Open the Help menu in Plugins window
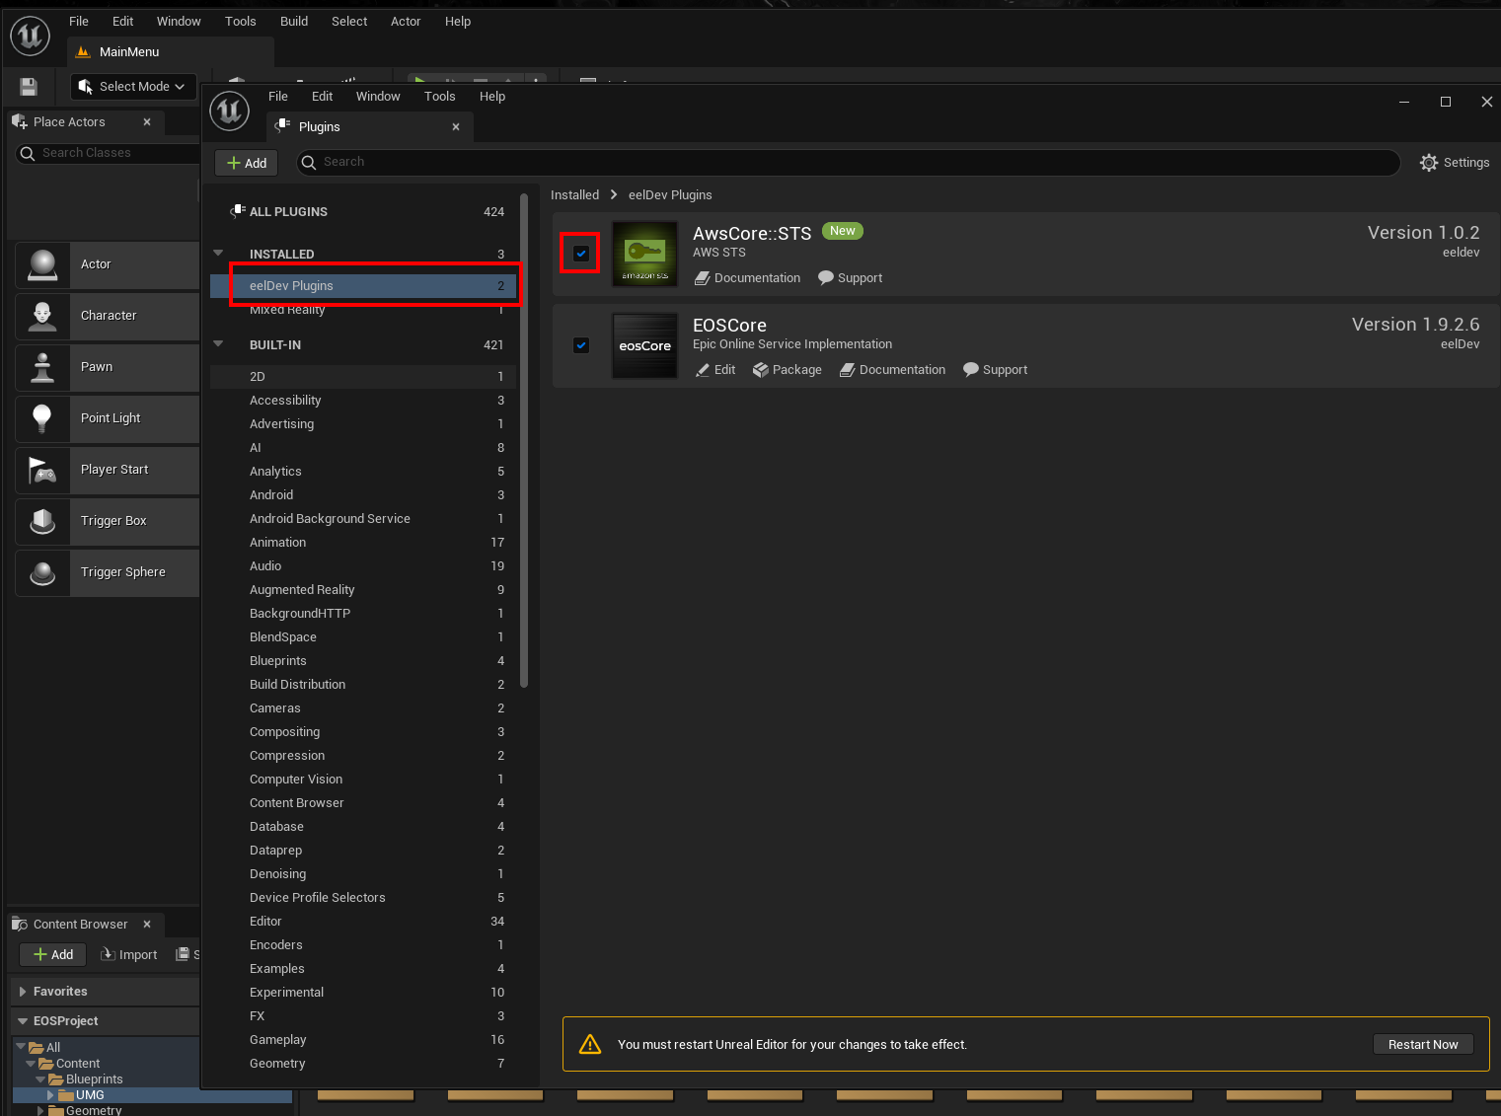Image resolution: width=1501 pixels, height=1116 pixels. (492, 97)
